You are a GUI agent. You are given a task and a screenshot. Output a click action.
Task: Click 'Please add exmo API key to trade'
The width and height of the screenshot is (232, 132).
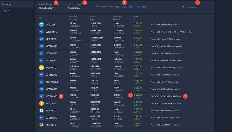click(165, 82)
